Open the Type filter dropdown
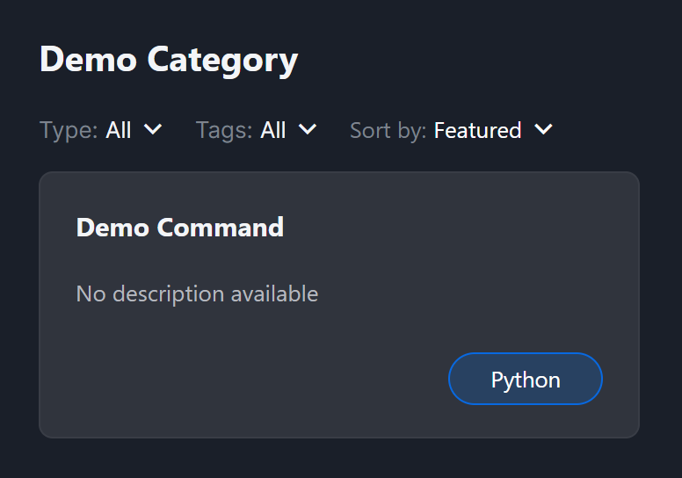682x478 pixels. click(101, 130)
